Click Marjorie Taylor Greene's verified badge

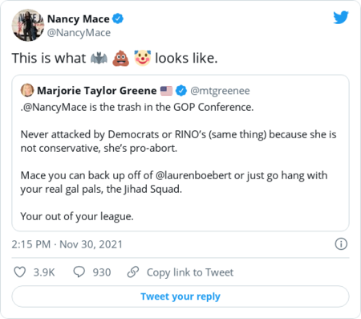coord(181,91)
